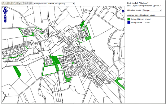
Task: Pan the map up with arrow
Action: pos(5,8)
